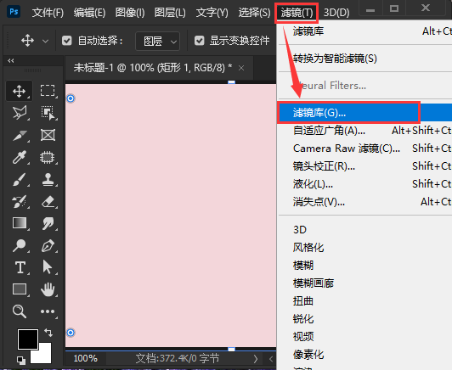
Task: Open the status bar info arrow menu
Action: click(x=256, y=359)
